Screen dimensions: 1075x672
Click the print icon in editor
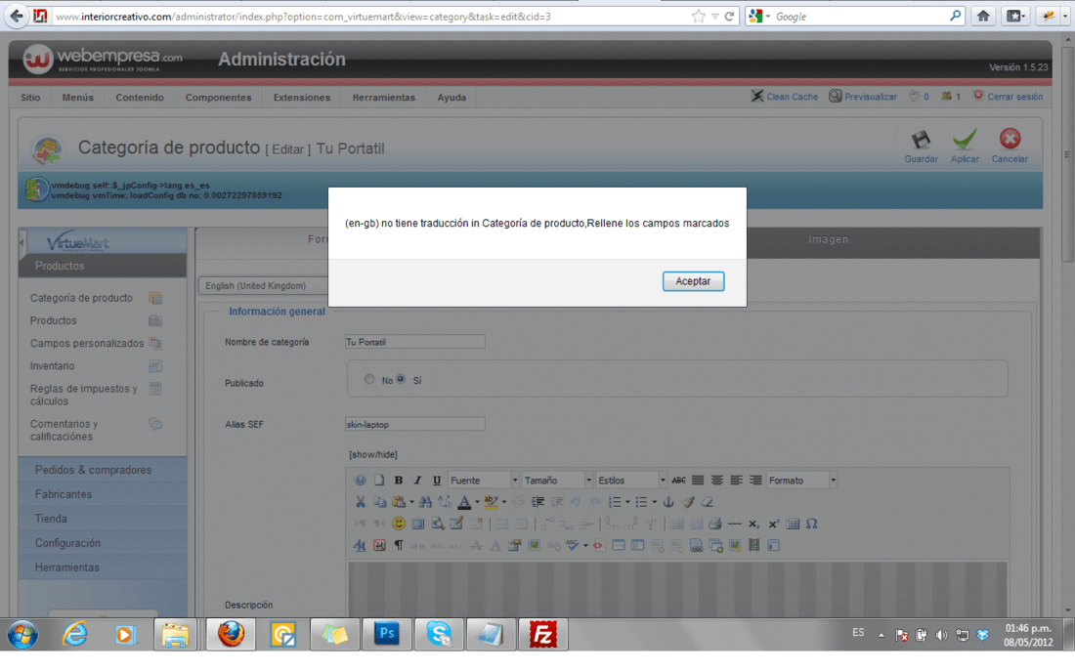(715, 525)
